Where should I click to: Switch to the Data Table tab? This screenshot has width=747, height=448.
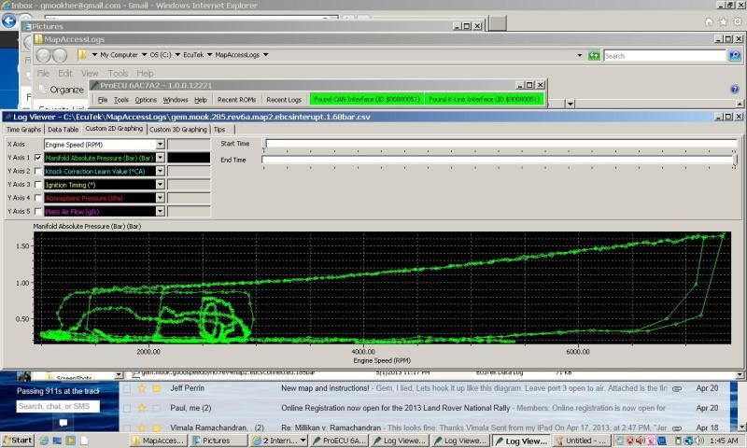tap(63, 130)
